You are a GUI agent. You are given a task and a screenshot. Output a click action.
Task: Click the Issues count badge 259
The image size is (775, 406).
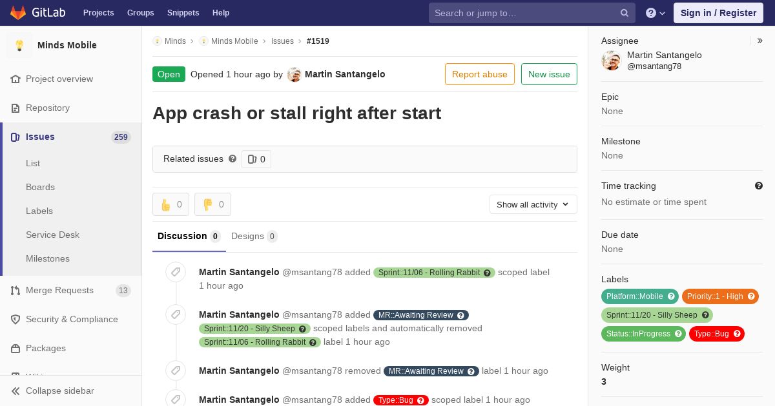[121, 137]
